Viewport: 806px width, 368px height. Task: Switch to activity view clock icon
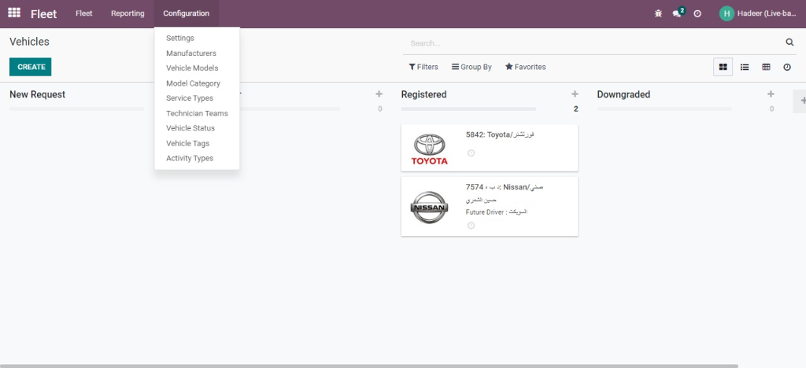786,67
